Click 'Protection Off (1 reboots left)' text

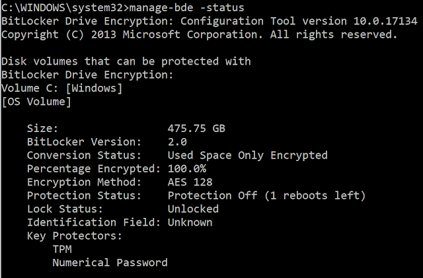point(266,195)
